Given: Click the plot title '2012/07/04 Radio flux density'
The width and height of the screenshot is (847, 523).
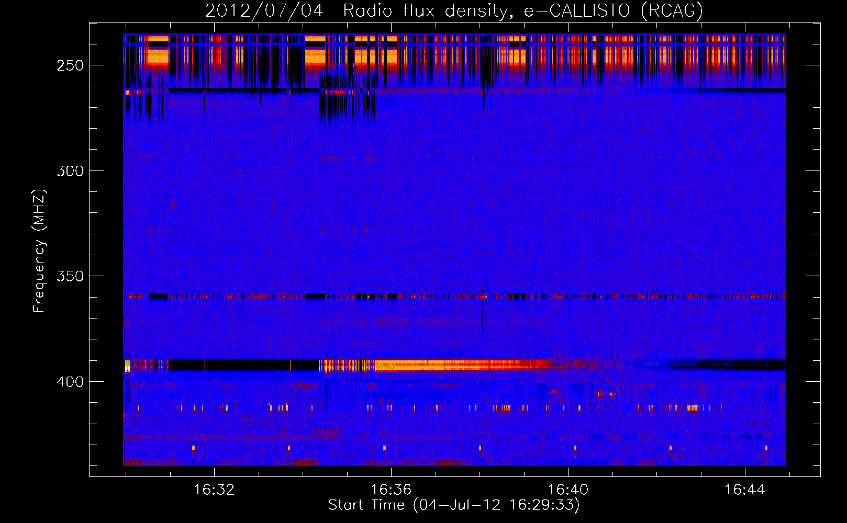Looking at the screenshot, I should tap(453, 10).
